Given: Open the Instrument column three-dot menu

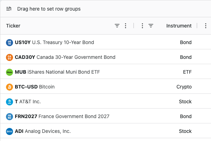Looking at the screenshot, I should tap(142, 26).
